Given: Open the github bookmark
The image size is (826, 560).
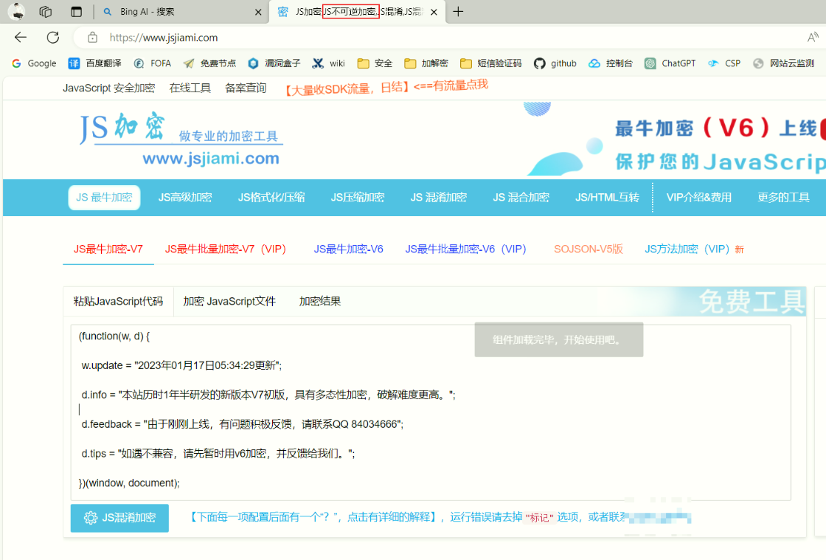Looking at the screenshot, I should click(555, 63).
